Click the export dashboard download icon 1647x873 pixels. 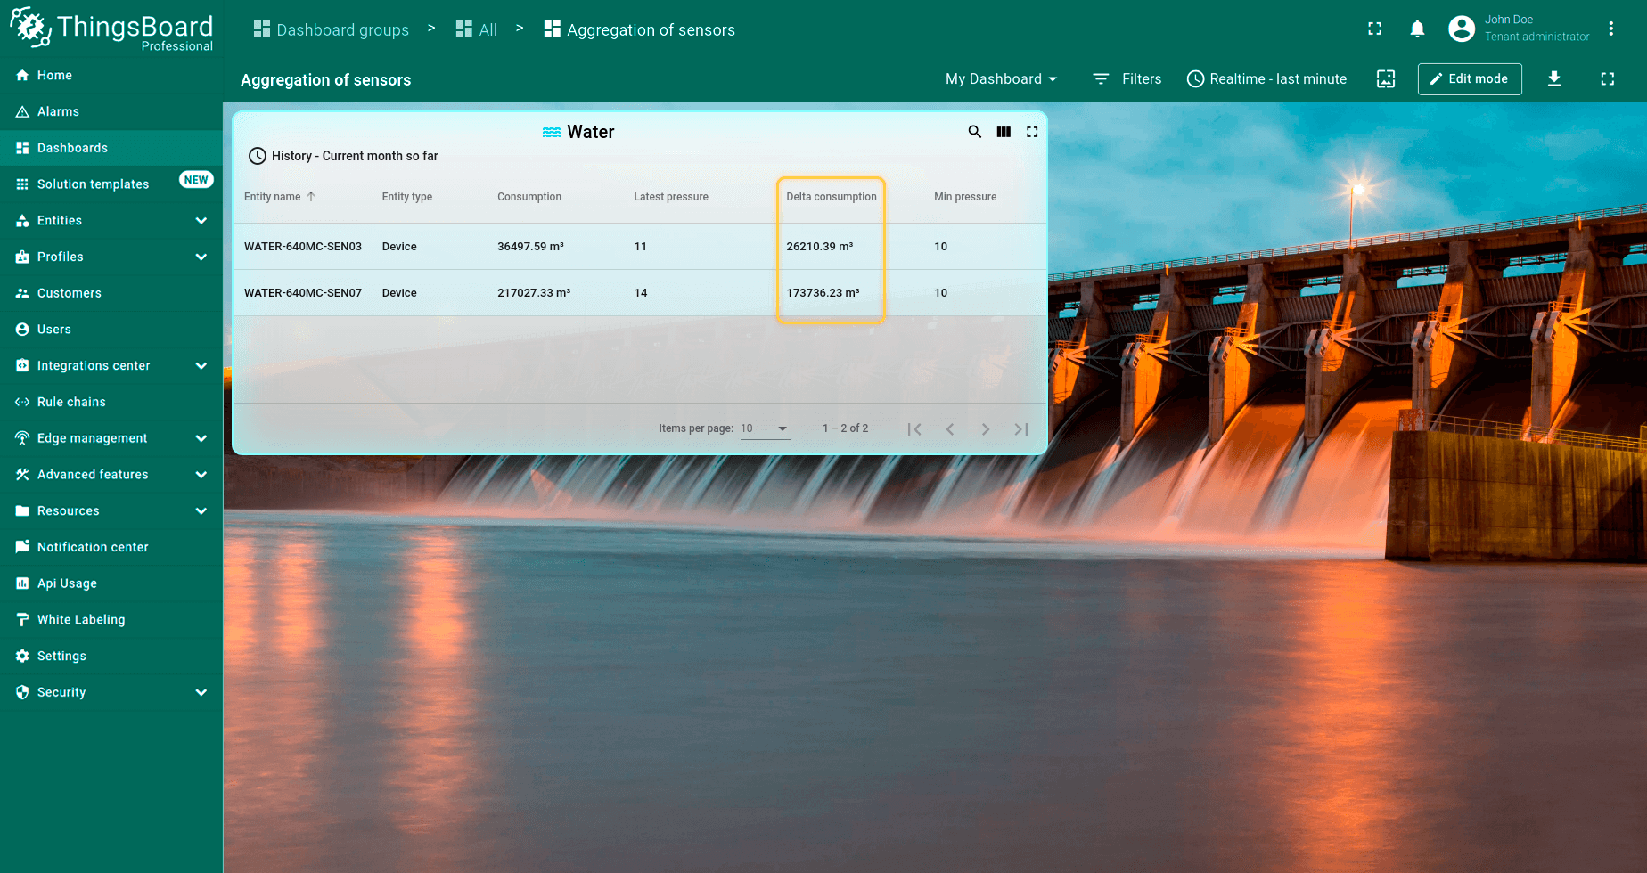1553,79
